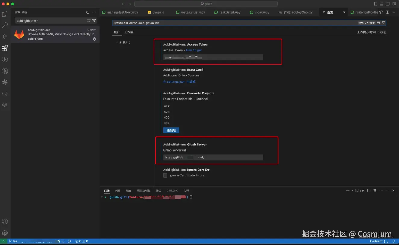The height and width of the screenshot is (245, 399).
Task: Synchronize changes in status bar
Action: [x=63, y=241]
